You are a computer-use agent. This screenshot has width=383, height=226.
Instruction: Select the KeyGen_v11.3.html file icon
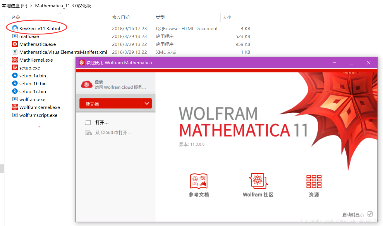15,28
